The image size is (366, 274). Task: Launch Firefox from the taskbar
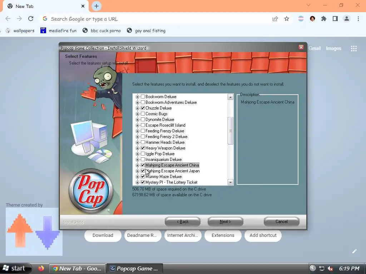41,268
